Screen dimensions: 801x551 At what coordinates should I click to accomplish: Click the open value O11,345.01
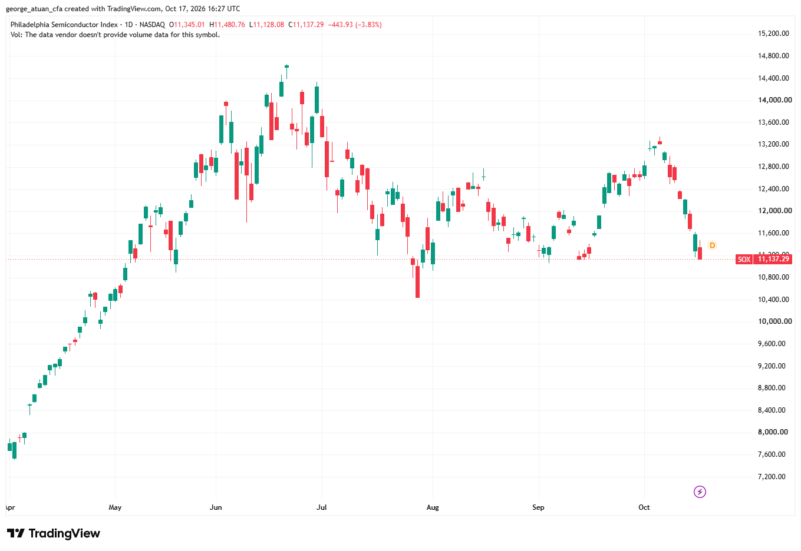click(x=187, y=25)
